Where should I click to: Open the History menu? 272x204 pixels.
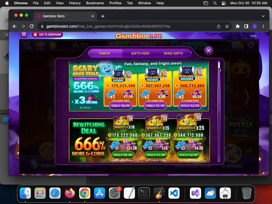click(75, 3)
